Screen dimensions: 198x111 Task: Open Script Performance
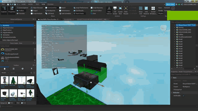point(81,8)
